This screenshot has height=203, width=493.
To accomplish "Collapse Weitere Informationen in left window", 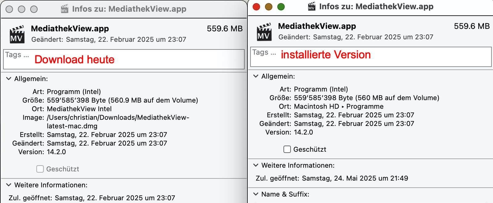I will click(x=9, y=185).
